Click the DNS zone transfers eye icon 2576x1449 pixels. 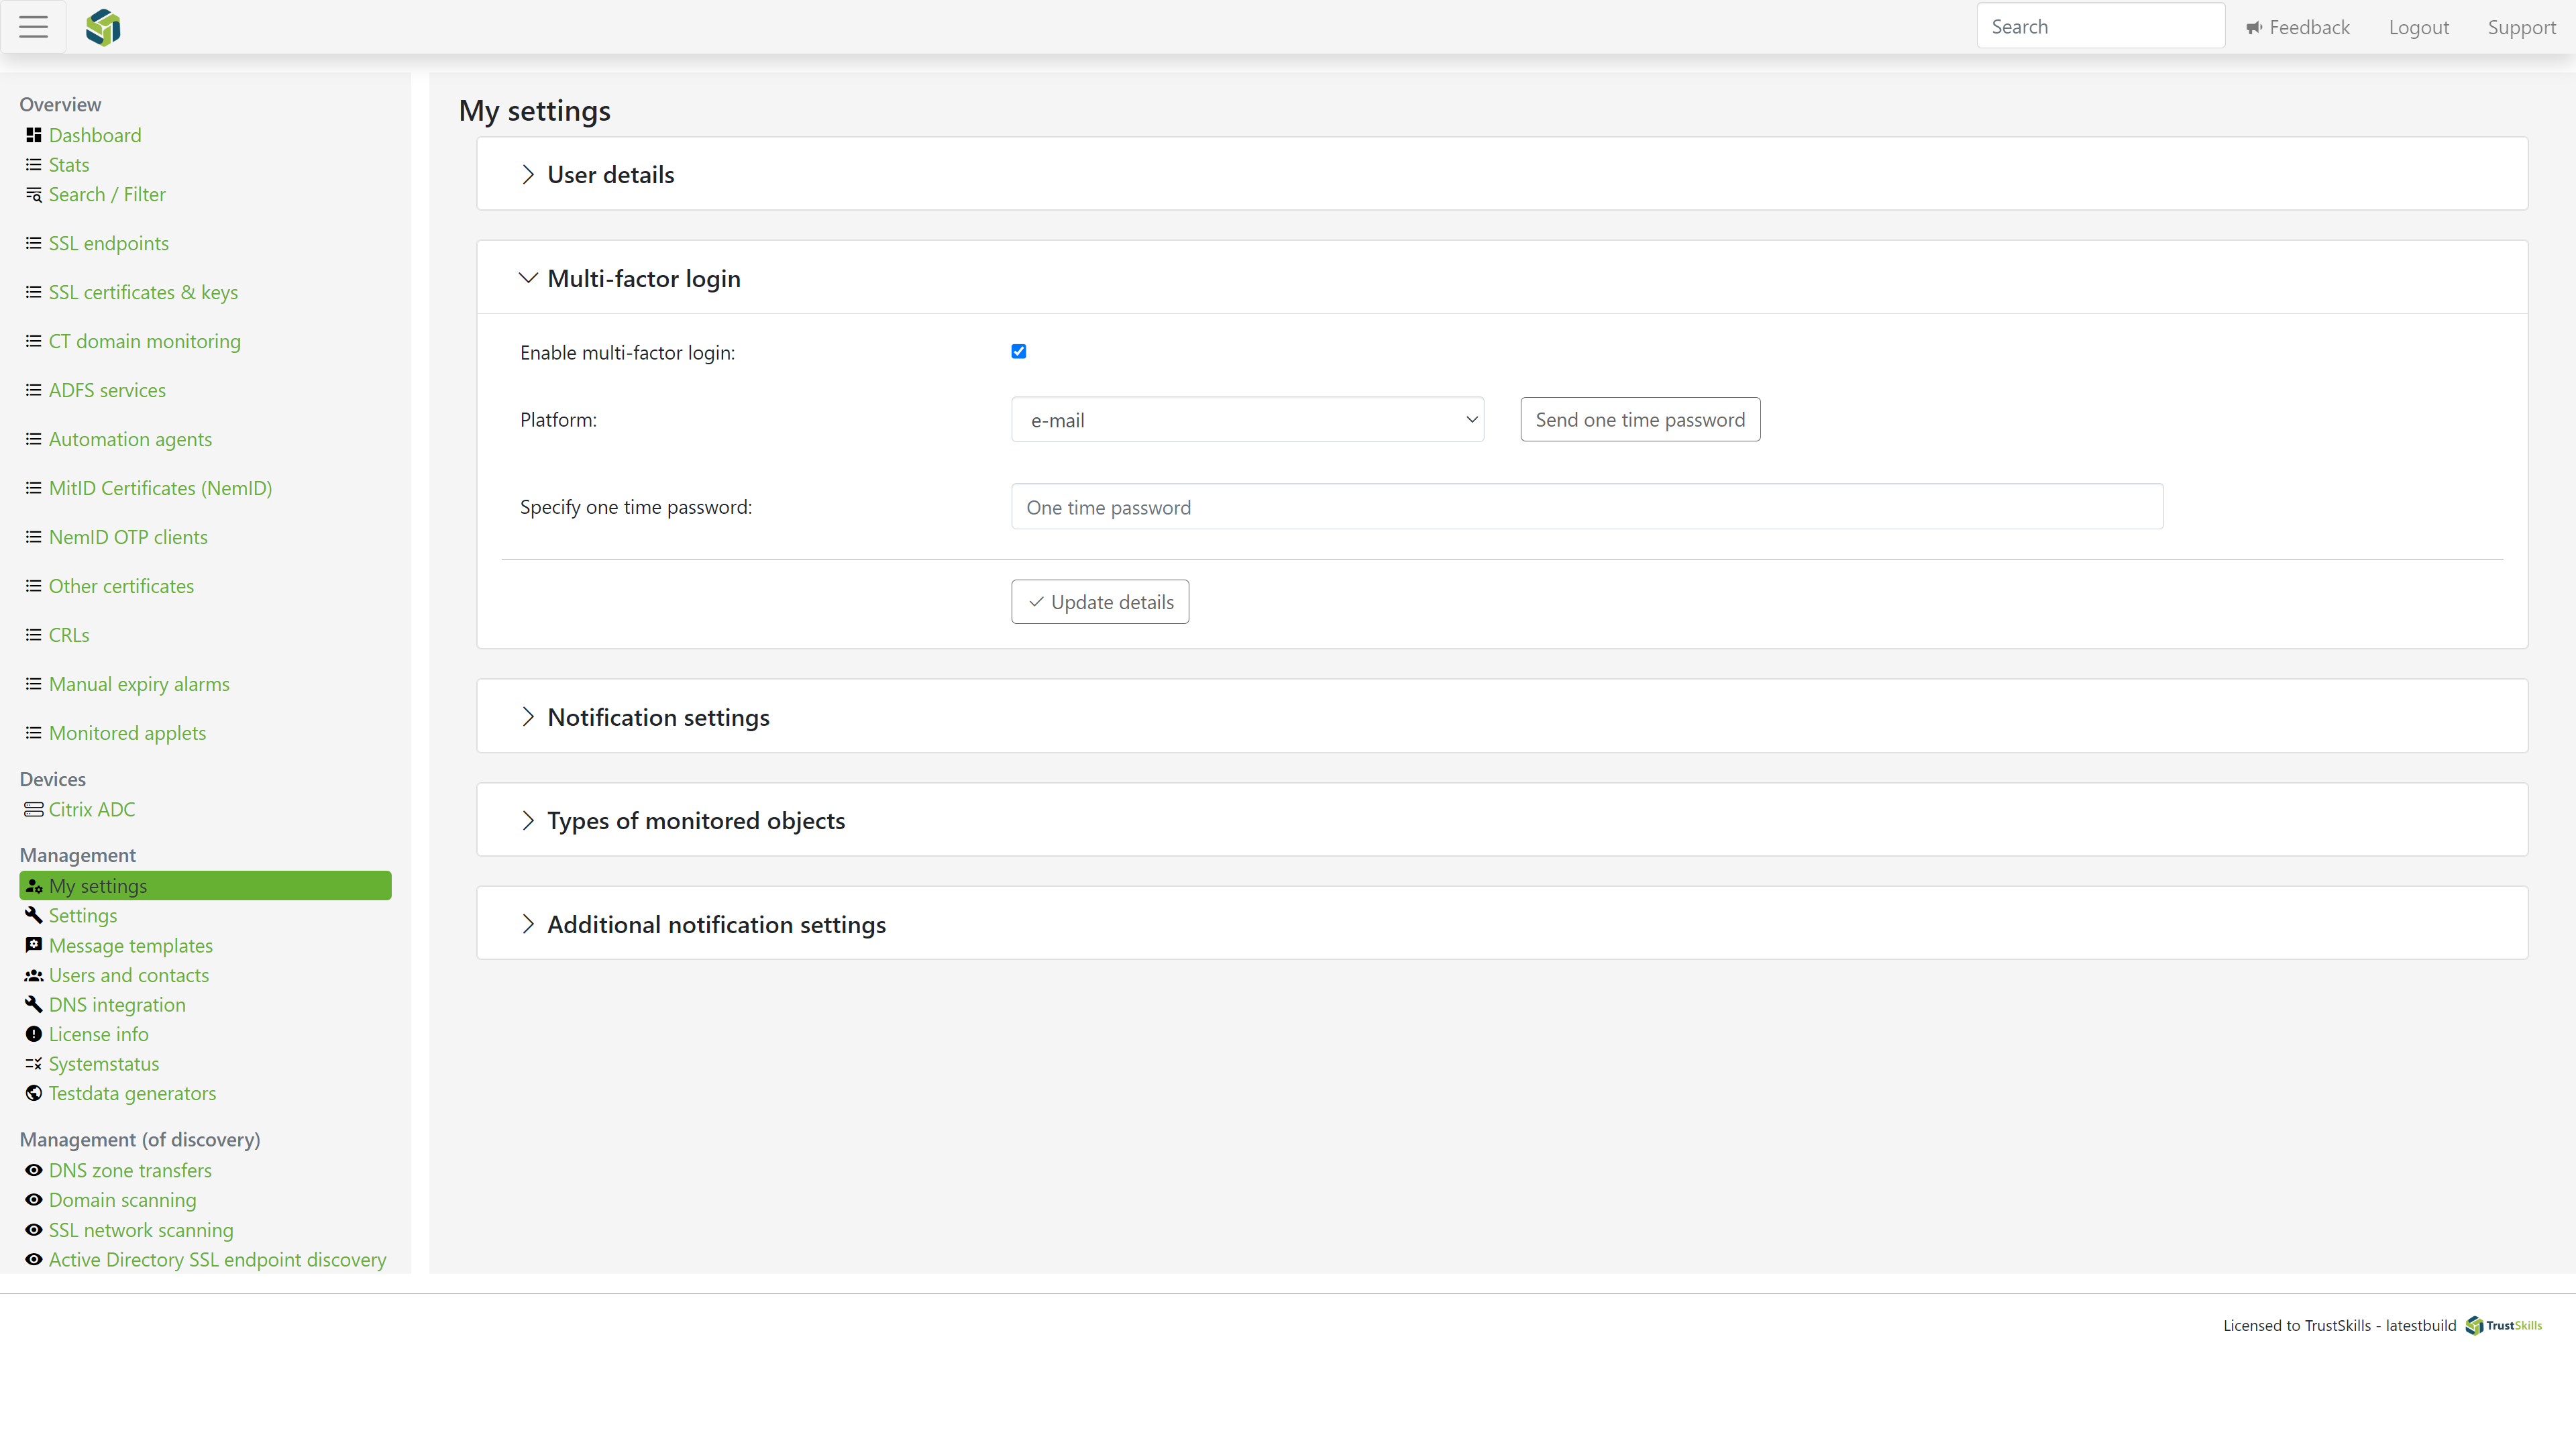click(33, 1170)
